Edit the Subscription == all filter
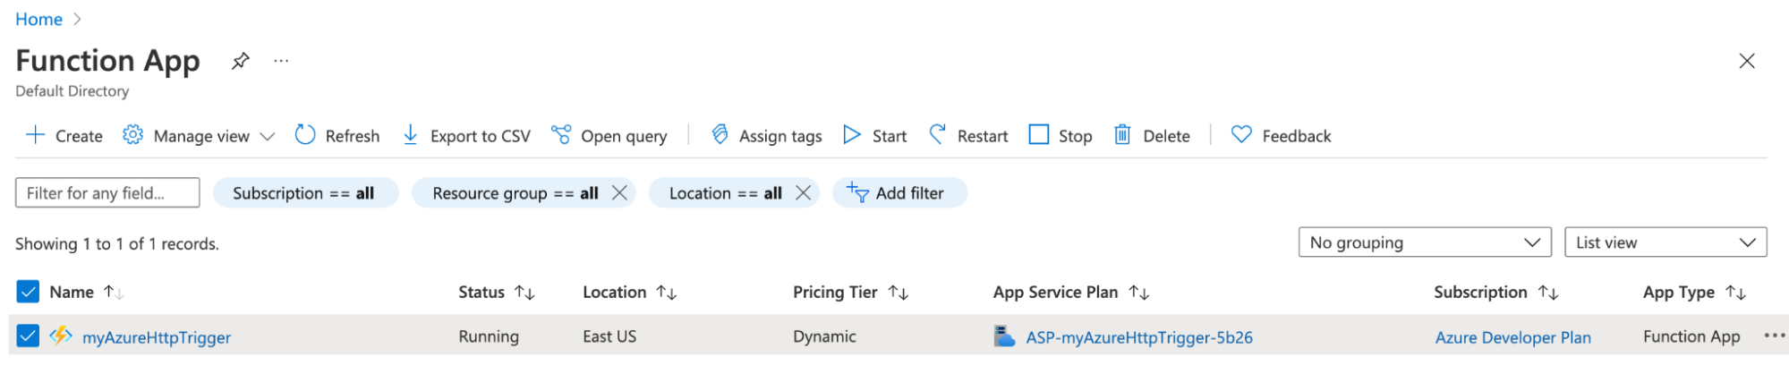Viewport: 1789px width, 391px height. [304, 192]
